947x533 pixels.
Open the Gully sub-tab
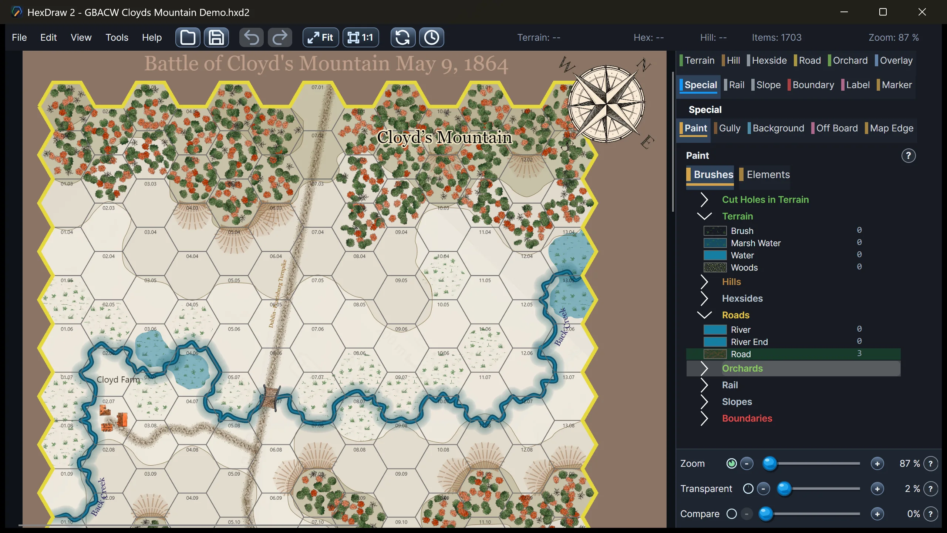727,128
